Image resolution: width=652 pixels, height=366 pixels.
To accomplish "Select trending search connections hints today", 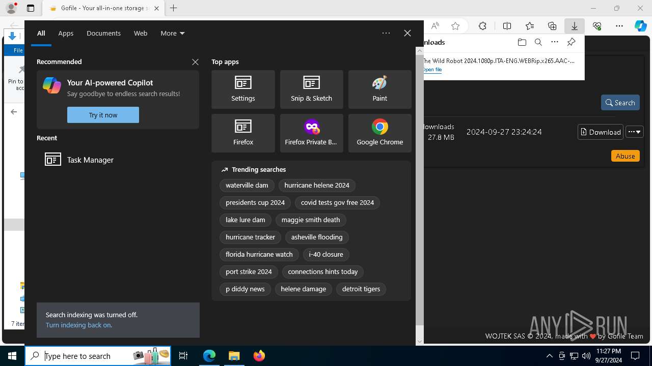I will pyautogui.click(x=323, y=272).
